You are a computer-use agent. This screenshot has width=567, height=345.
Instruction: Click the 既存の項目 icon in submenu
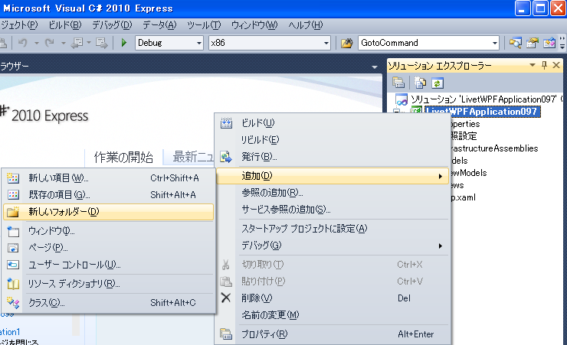(x=13, y=195)
